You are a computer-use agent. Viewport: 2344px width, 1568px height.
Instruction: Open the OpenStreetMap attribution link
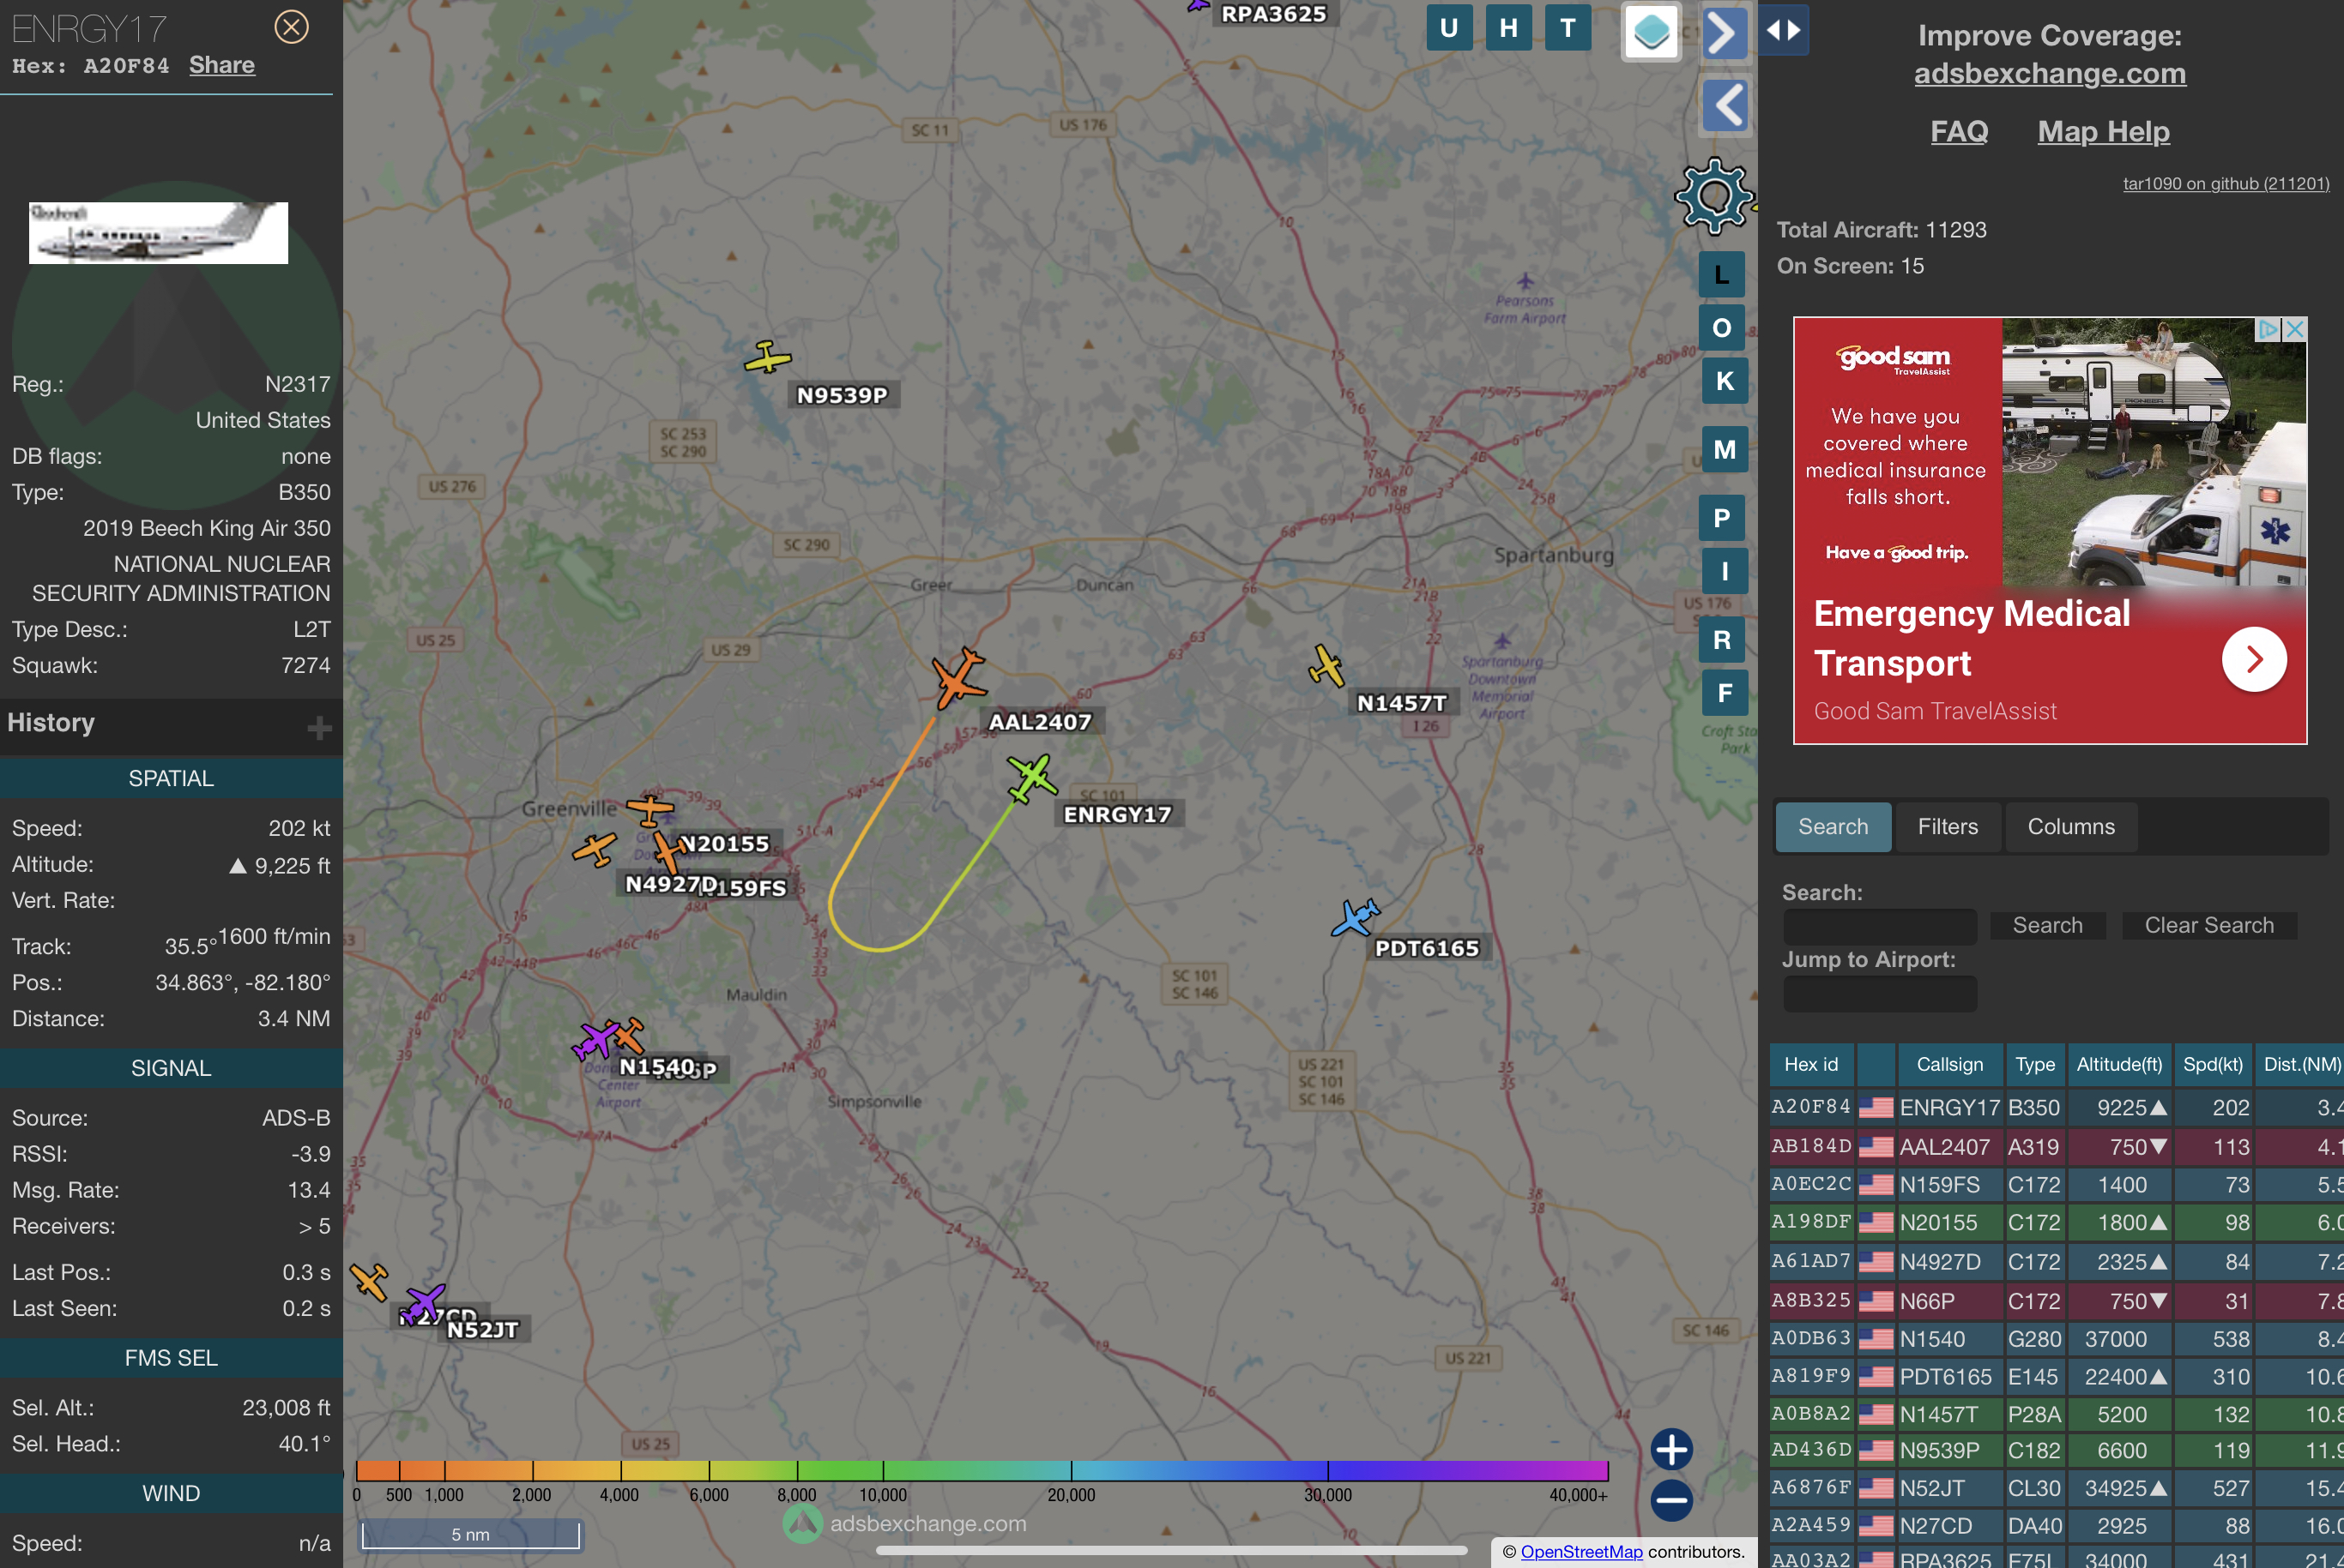click(1581, 1551)
